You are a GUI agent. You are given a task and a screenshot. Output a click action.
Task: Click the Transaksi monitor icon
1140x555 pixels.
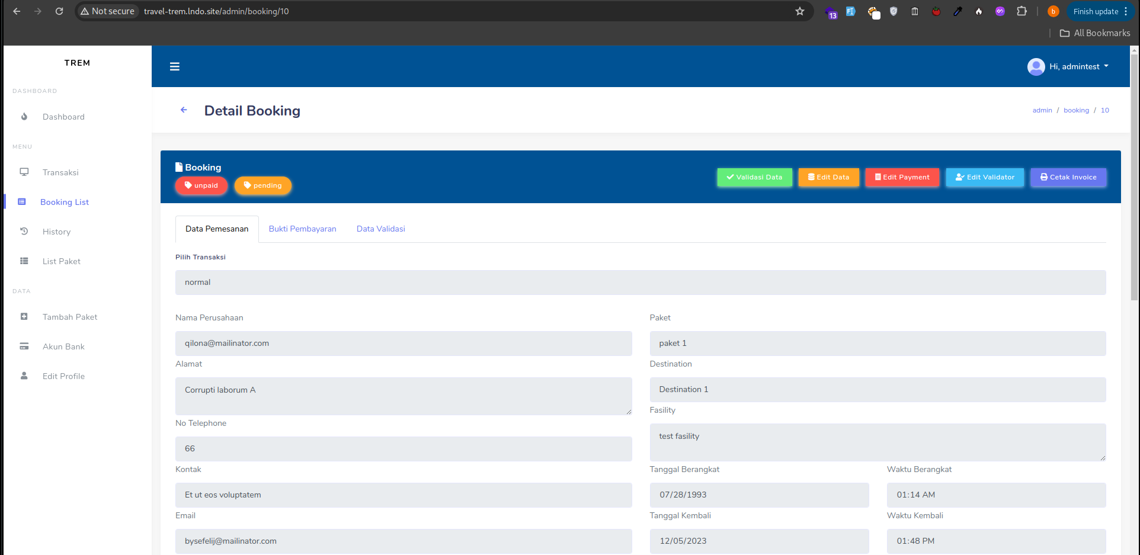(x=24, y=172)
